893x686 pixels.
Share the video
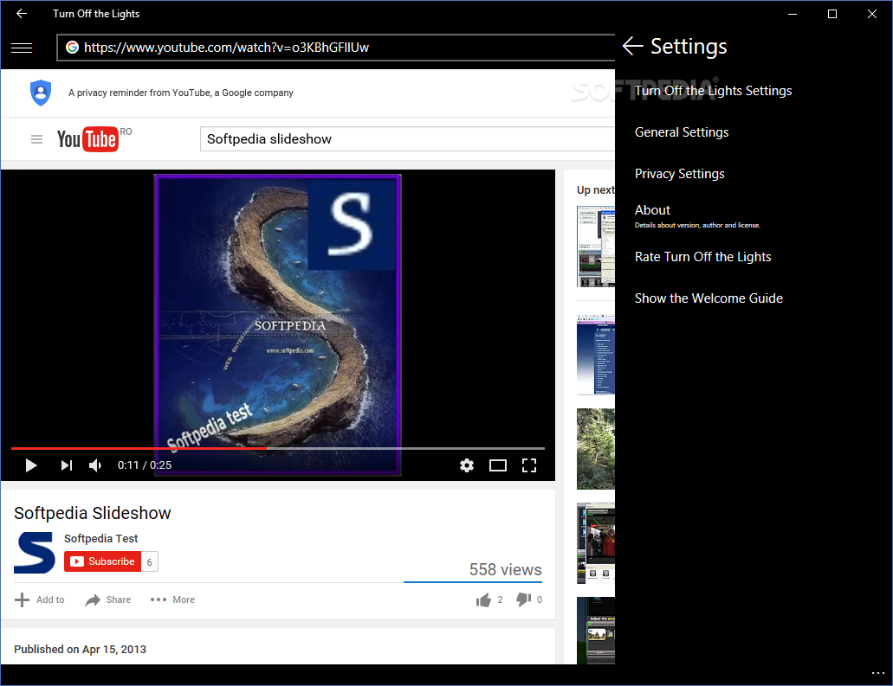pyautogui.click(x=108, y=600)
